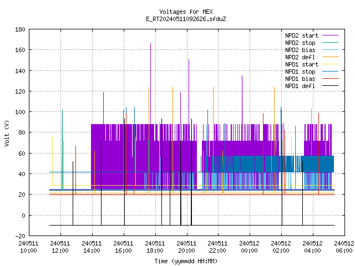Click the x-axis tick '240512 00:00'
Image resolution: width=355 pixels, height=266 pixels.
coord(249,247)
